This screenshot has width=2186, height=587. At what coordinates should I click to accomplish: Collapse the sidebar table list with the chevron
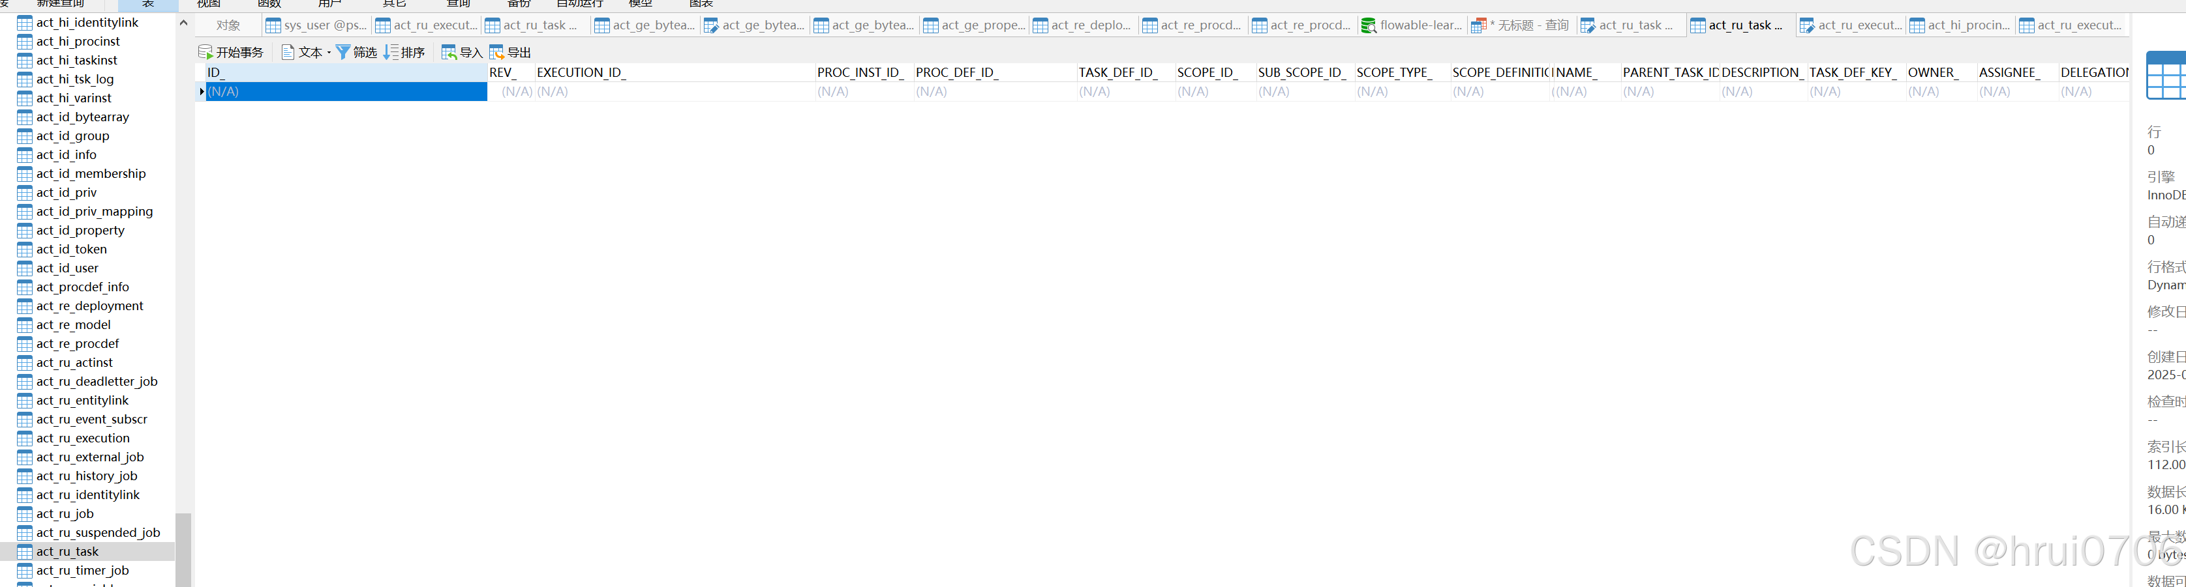coord(183,23)
